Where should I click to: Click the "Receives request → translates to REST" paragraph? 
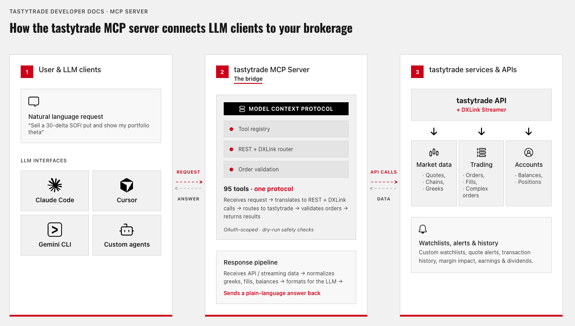[x=286, y=208]
